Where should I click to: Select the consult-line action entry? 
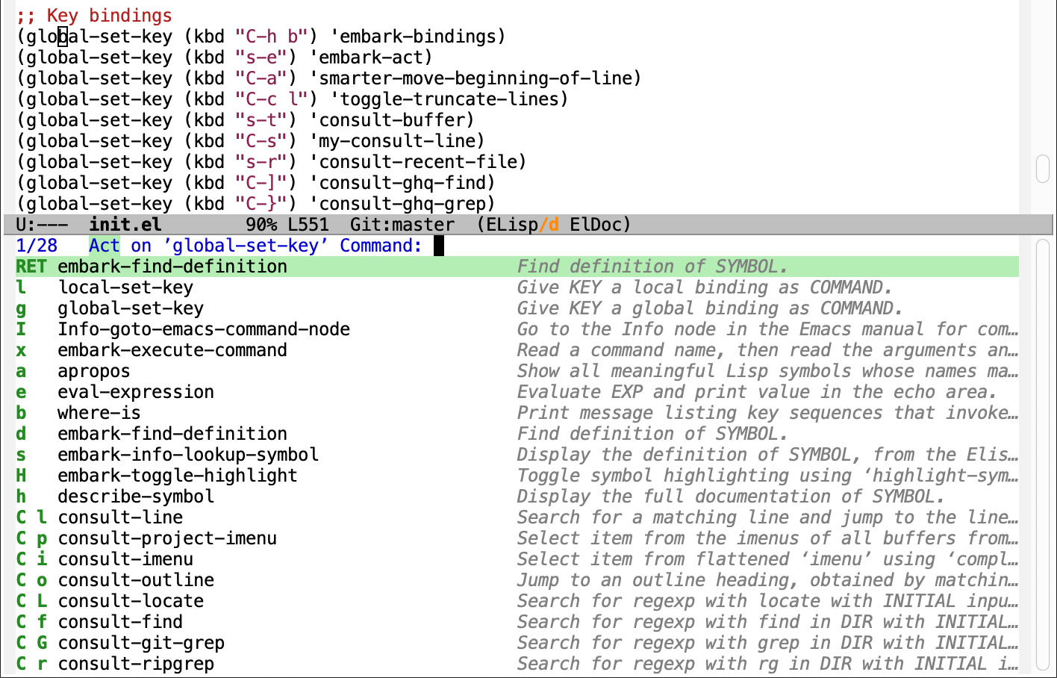(120, 517)
